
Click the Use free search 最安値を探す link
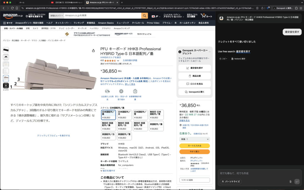point(243,52)
